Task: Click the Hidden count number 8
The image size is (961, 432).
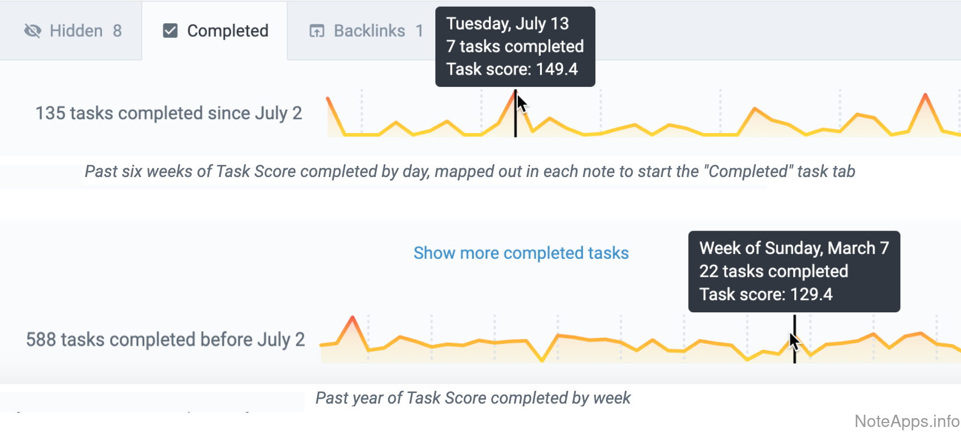Action: point(117,31)
